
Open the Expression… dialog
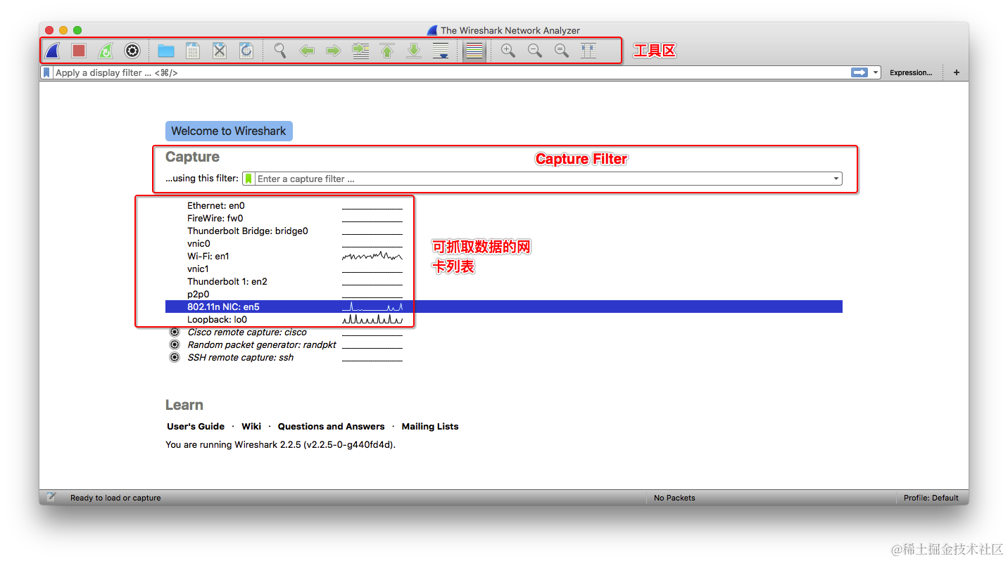(911, 72)
